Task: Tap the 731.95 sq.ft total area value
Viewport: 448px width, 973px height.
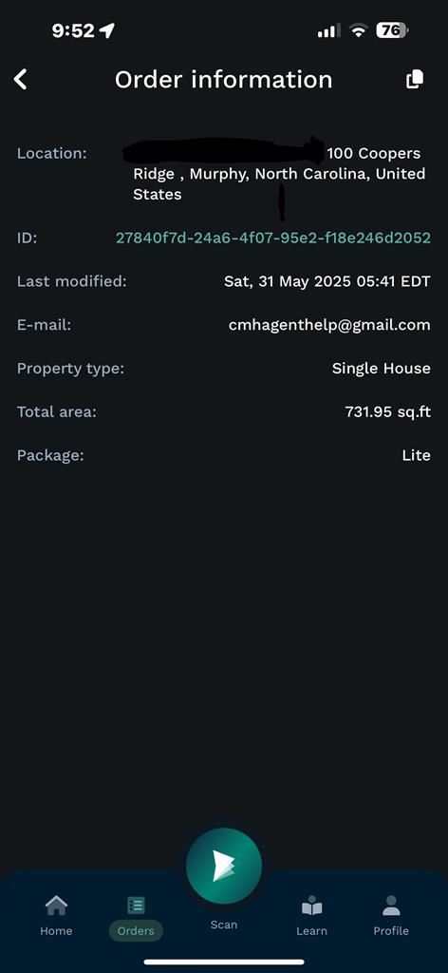Action: pos(388,412)
